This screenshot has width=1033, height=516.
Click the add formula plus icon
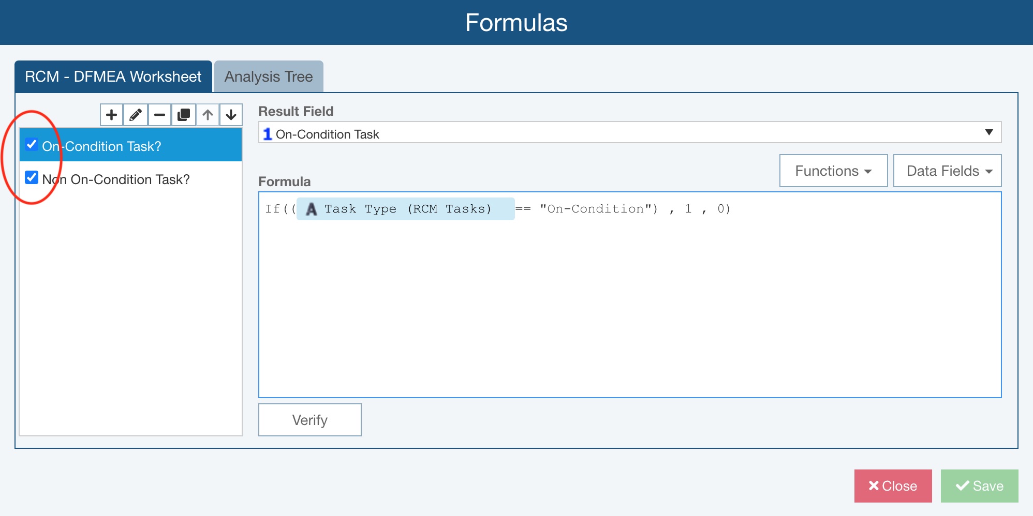111,115
